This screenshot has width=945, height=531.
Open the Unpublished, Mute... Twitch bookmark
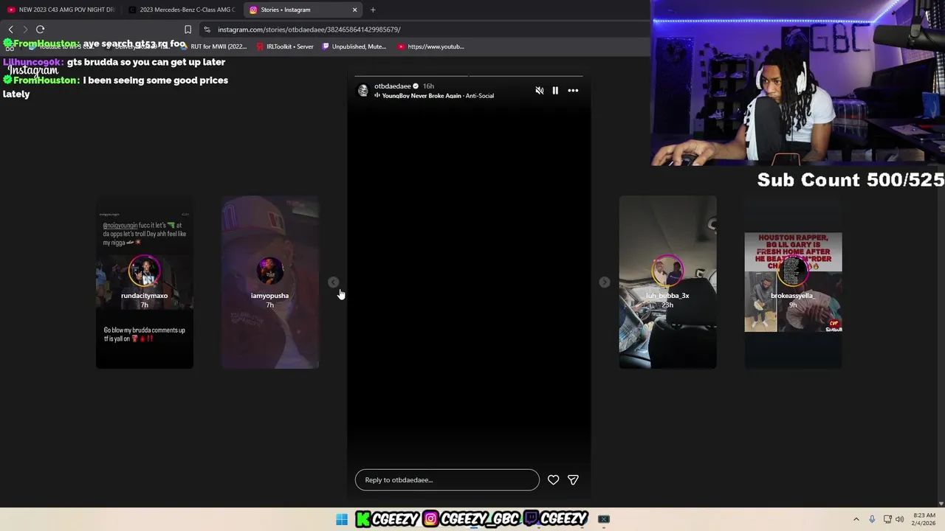[354, 46]
